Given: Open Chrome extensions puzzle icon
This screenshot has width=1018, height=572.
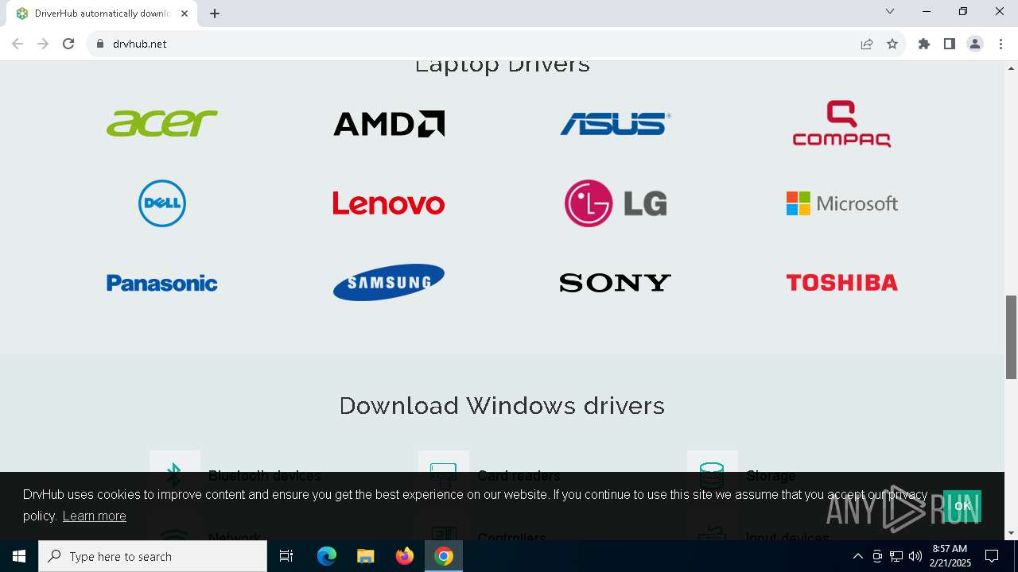Looking at the screenshot, I should (924, 44).
